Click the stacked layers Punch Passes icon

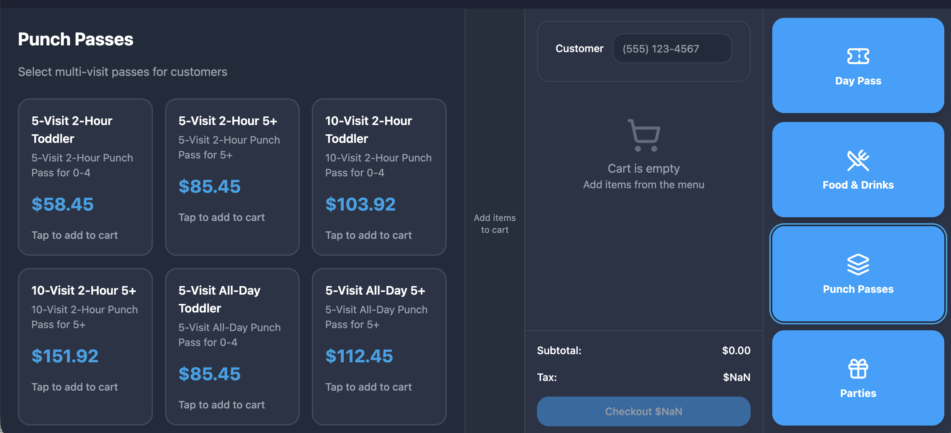click(858, 264)
